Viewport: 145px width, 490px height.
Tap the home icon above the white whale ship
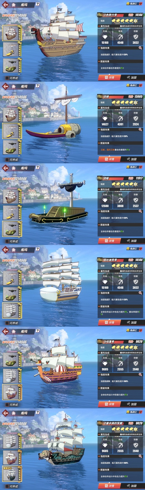pos(14,250)
